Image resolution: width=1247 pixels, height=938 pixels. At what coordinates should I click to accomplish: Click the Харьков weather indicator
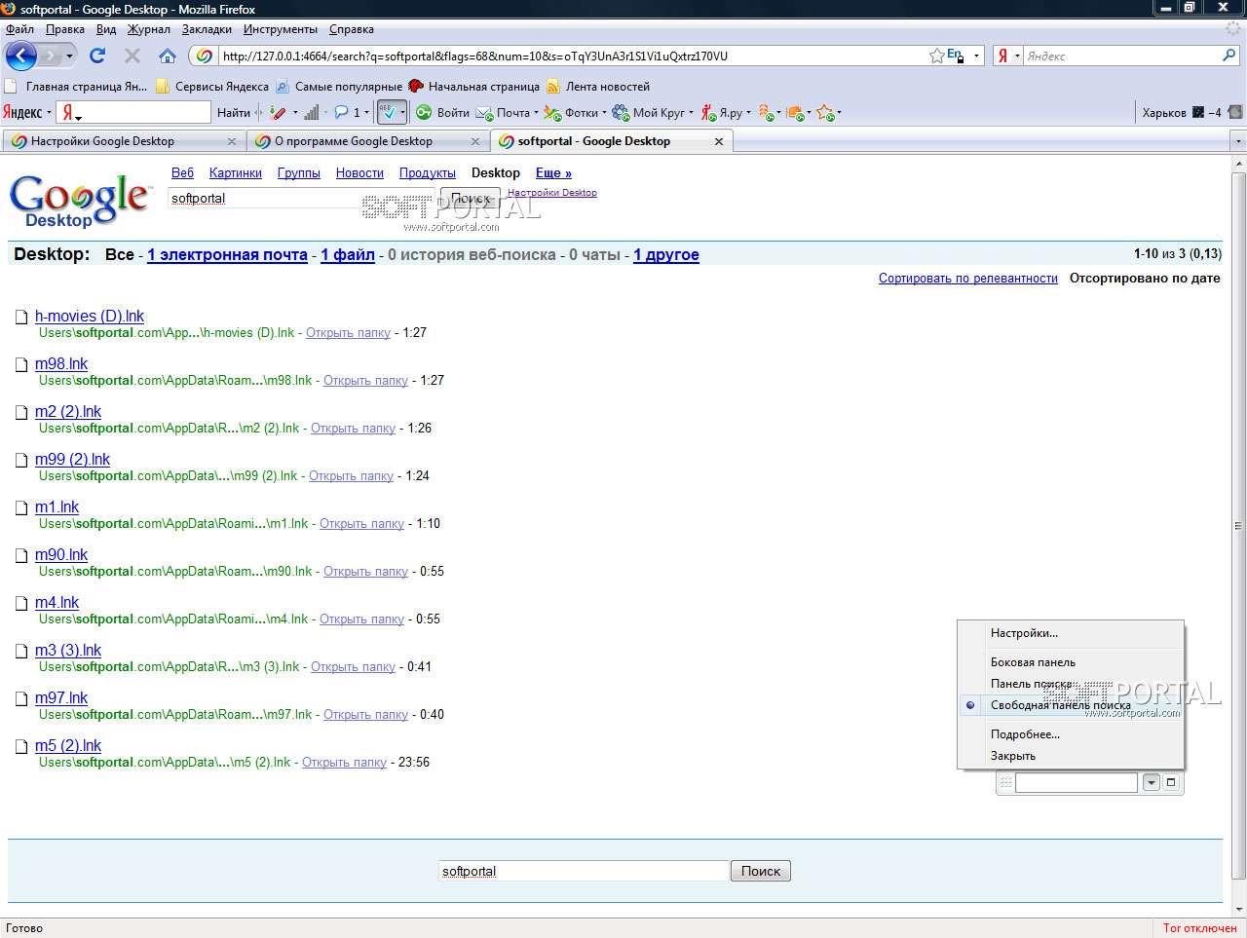1182,113
